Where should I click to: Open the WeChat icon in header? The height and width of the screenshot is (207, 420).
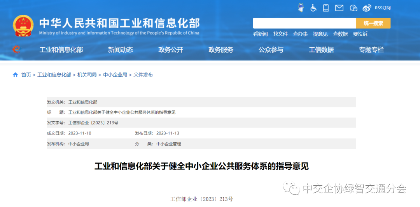pos(353,8)
